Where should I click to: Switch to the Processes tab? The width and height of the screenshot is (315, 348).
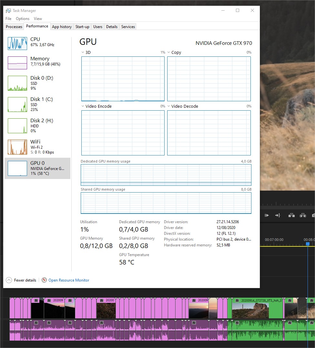point(14,26)
